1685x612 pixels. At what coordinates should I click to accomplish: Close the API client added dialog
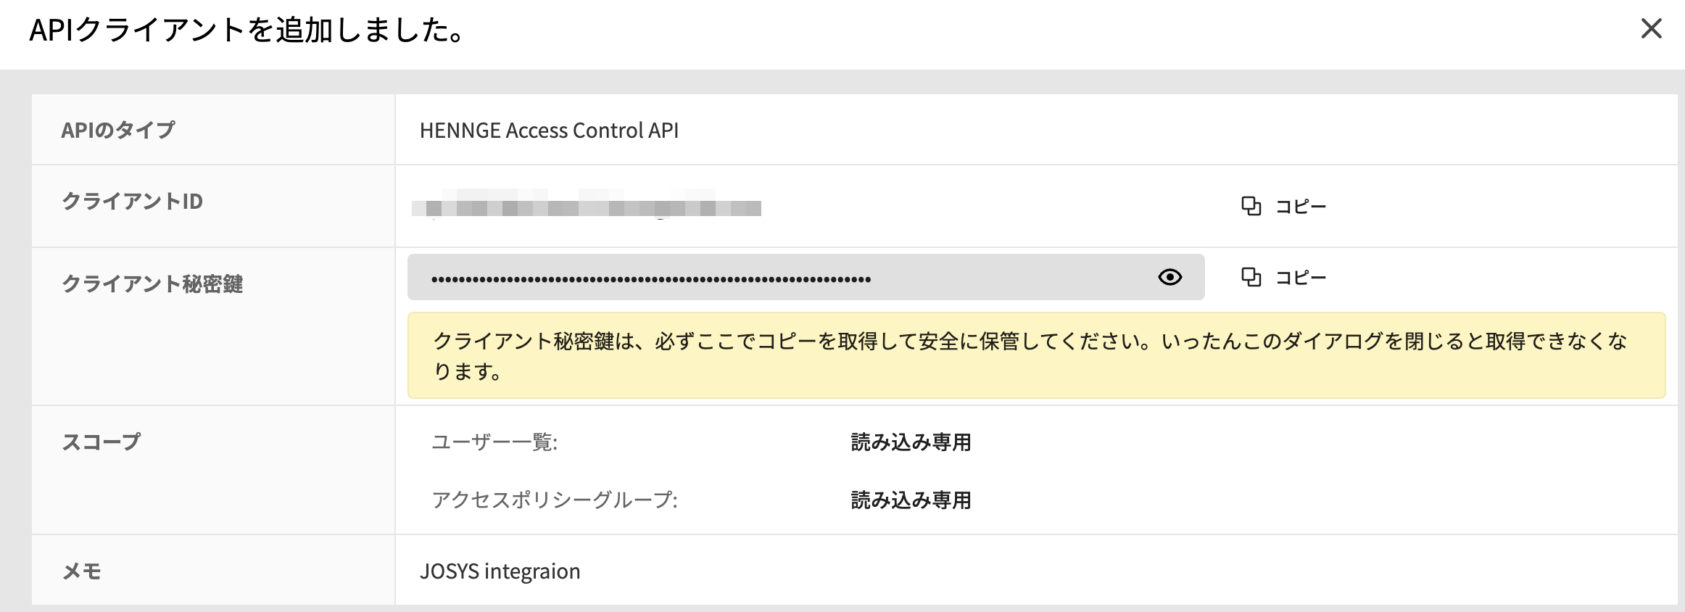click(x=1651, y=29)
